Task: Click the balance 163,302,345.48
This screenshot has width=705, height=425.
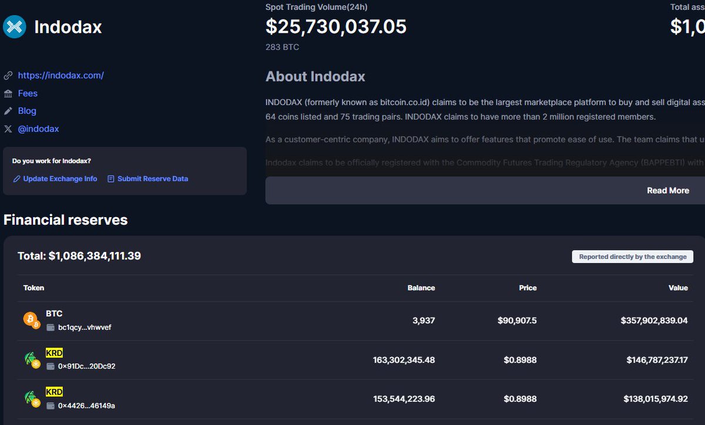Action: click(404, 359)
